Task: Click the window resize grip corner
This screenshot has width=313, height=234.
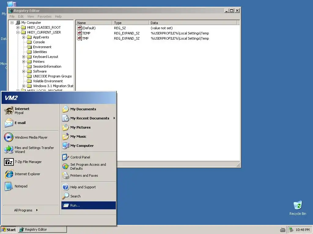Action: [238, 165]
